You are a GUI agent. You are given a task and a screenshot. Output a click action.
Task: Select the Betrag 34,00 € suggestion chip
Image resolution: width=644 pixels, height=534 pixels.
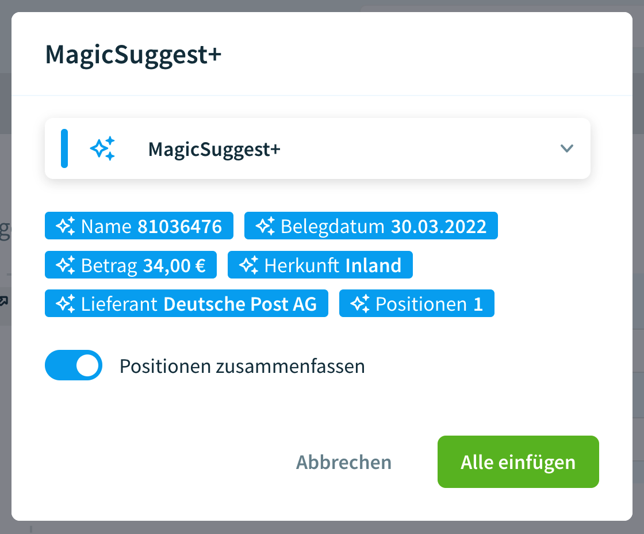click(x=131, y=265)
